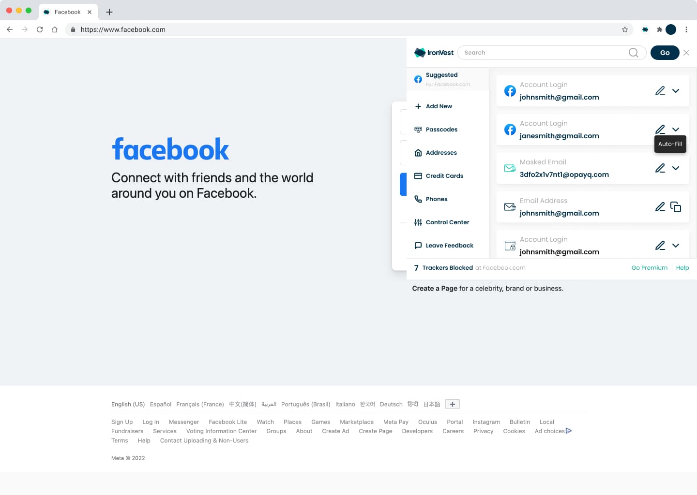Open the IronVest Help link
The image size is (697, 495).
(682, 268)
